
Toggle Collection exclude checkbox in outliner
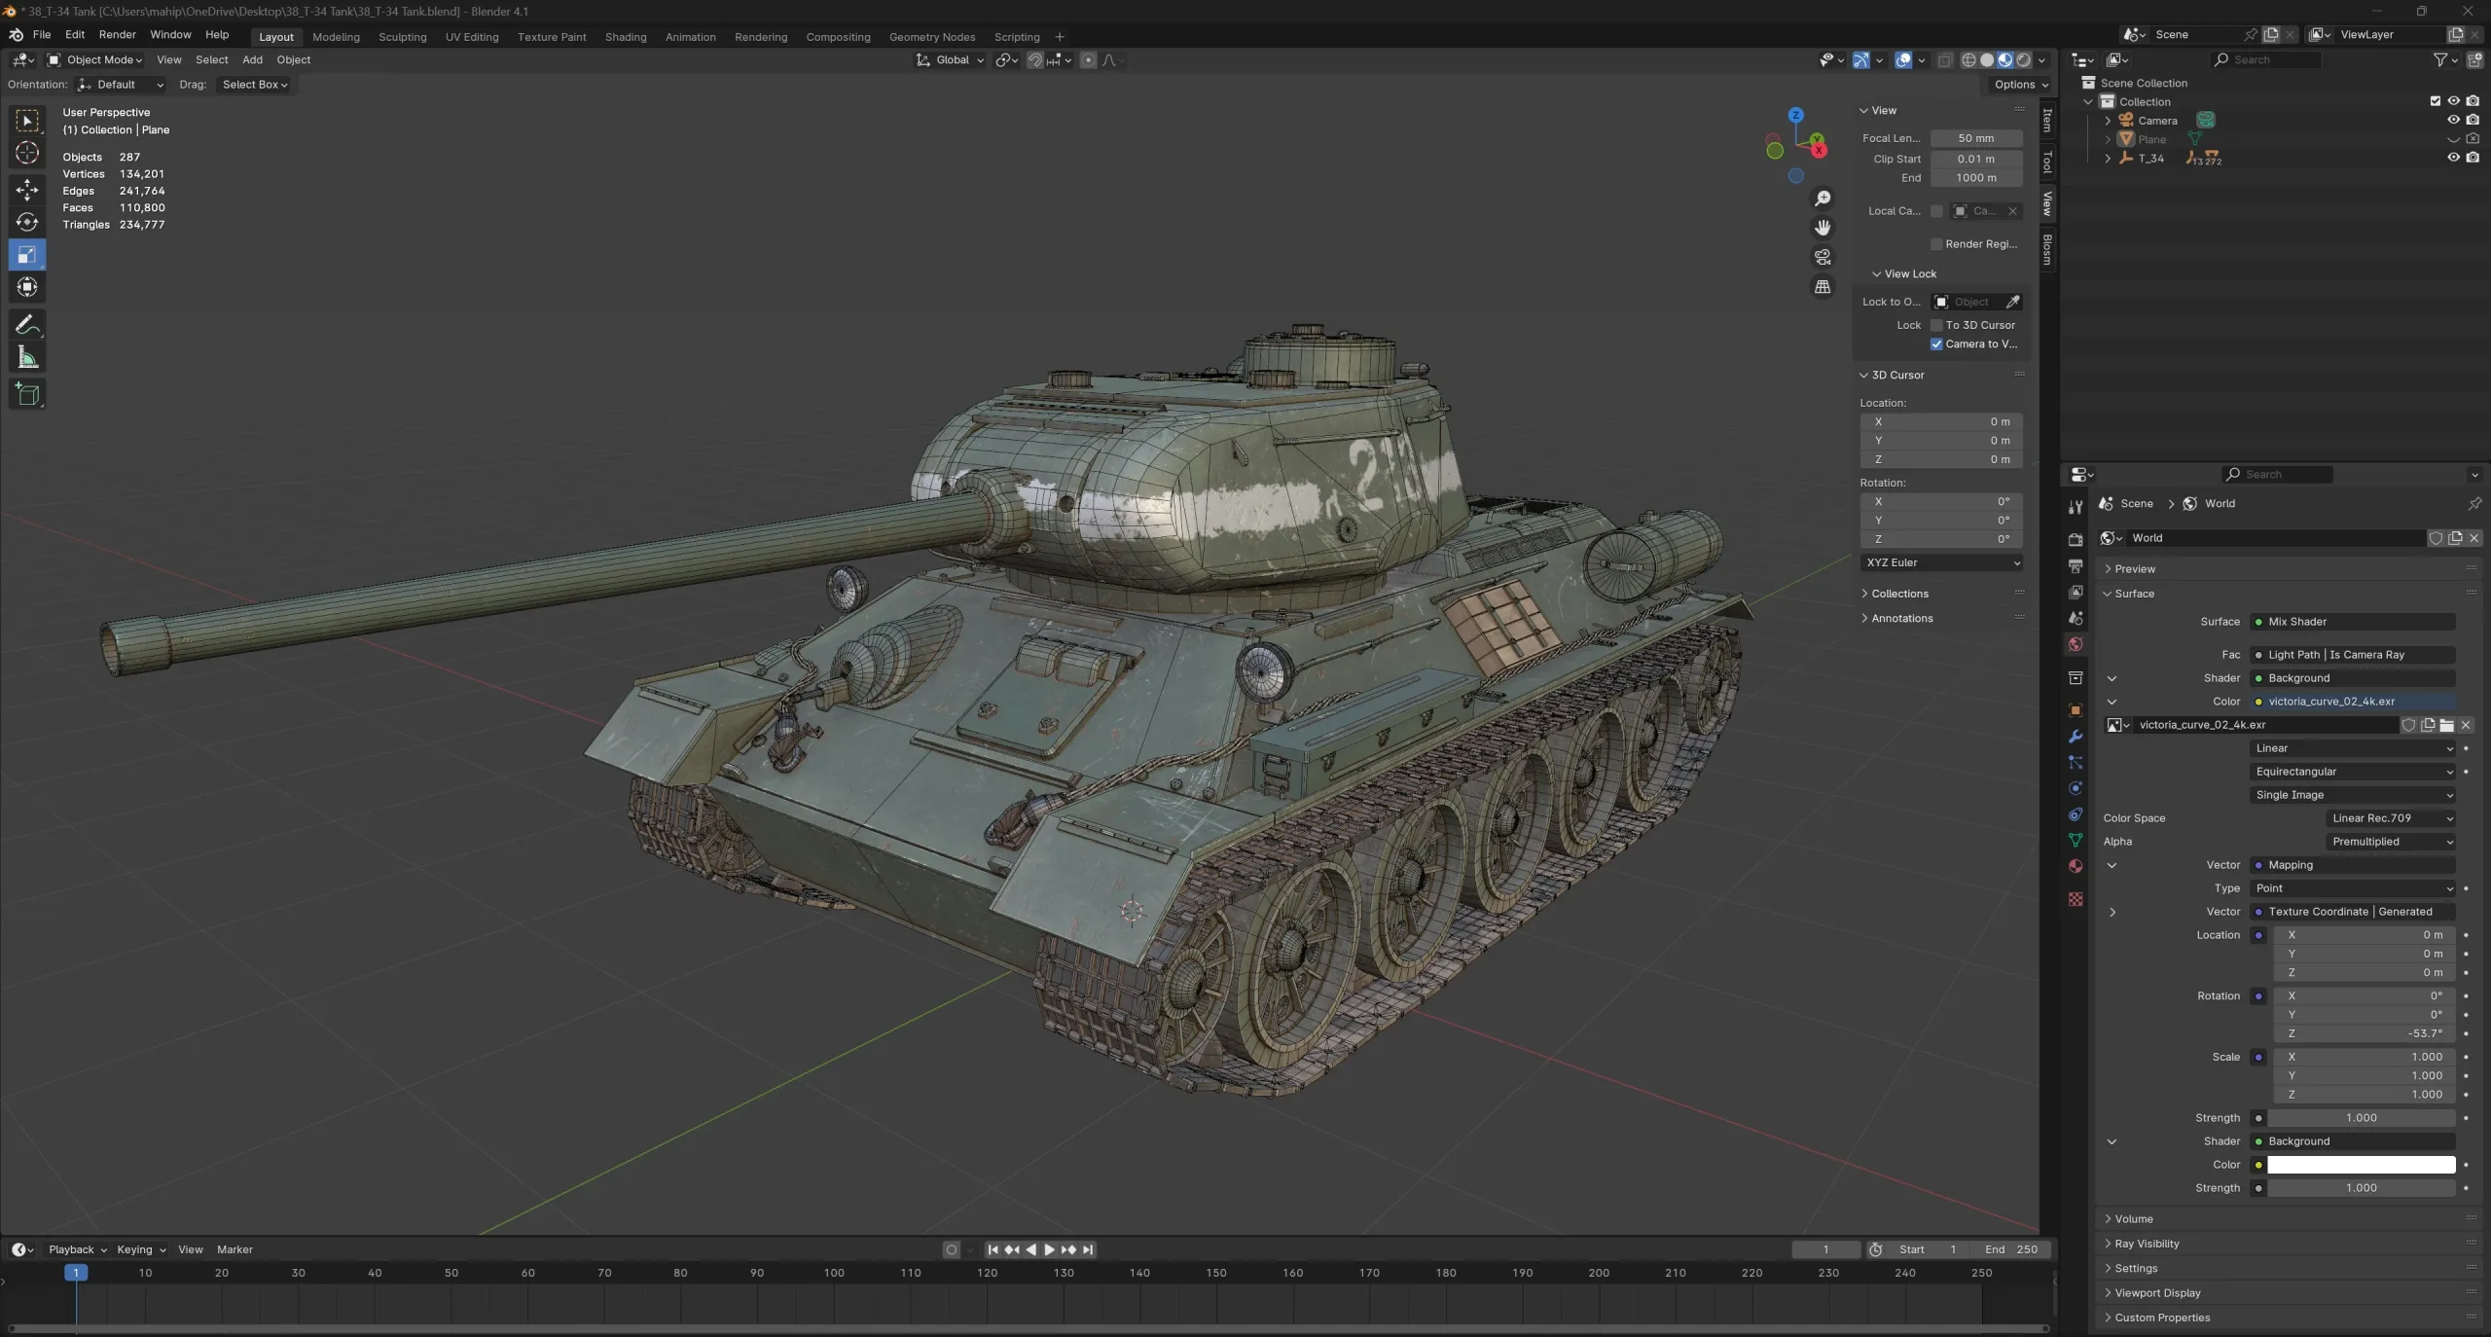2436,101
